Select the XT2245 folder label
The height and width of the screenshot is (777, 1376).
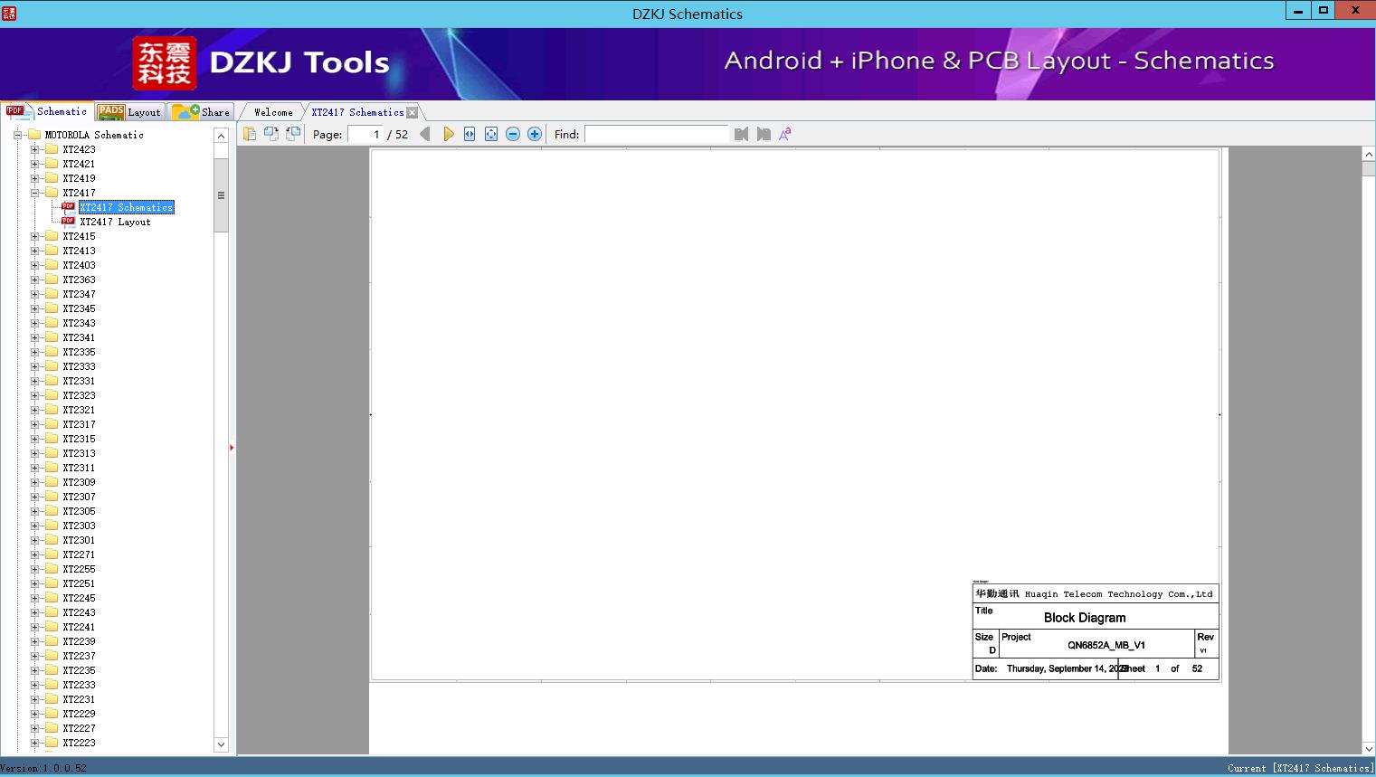[79, 598]
